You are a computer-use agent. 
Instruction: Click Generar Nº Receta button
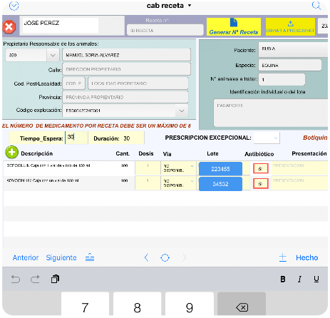coord(234,26)
